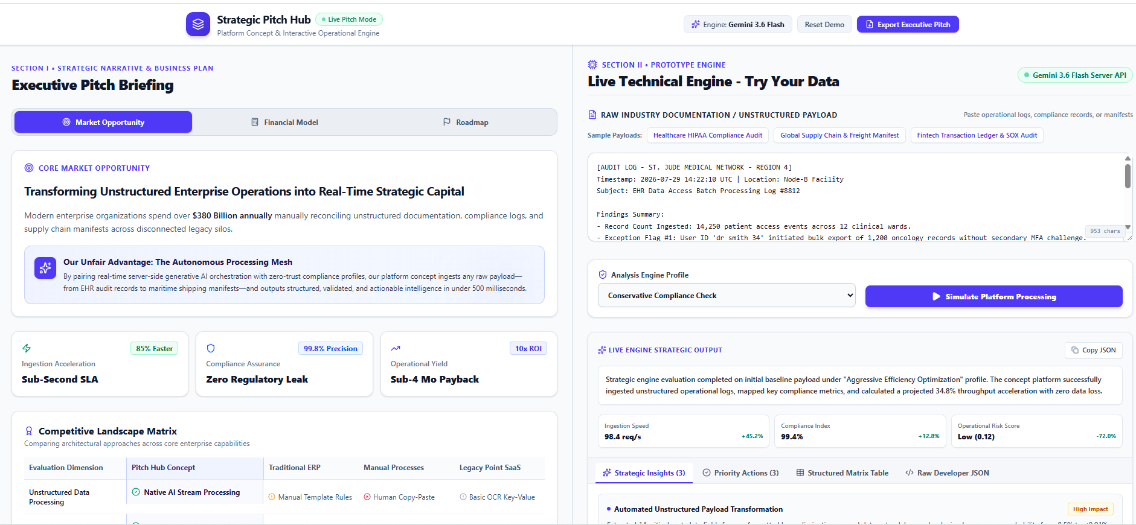
Task: Click the 85% Faster badge
Action: tap(154, 349)
